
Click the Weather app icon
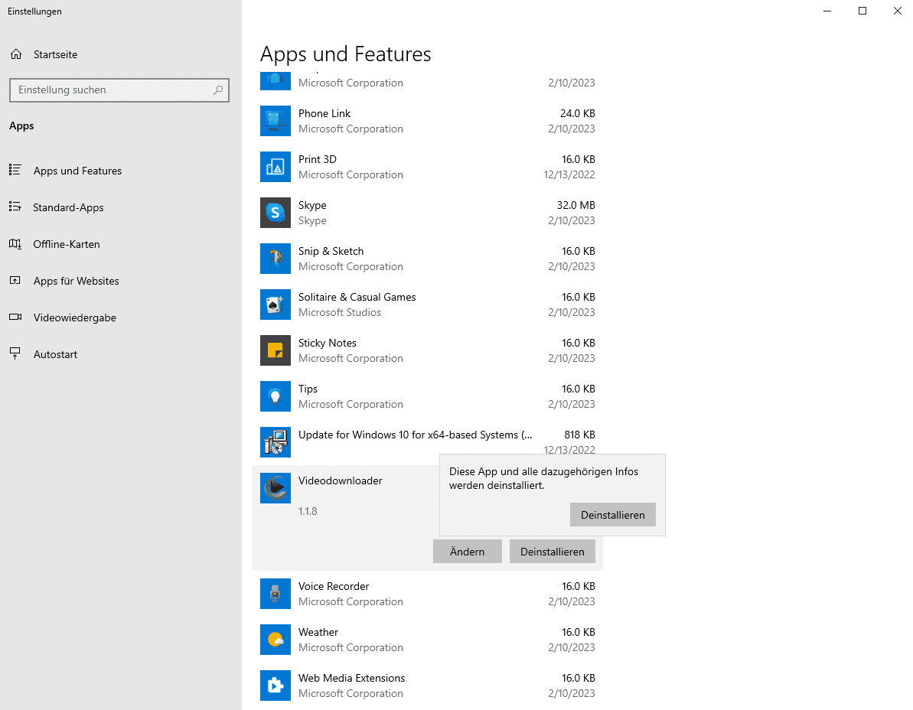[x=275, y=640]
